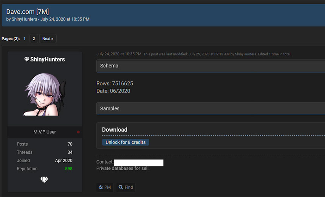The image size is (325, 197).
Task: Click the diamond award icon below Reputation
Action: coord(44,180)
